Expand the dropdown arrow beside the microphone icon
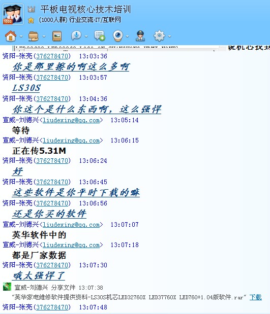This screenshot has width=270, height=314. coord(86,37)
